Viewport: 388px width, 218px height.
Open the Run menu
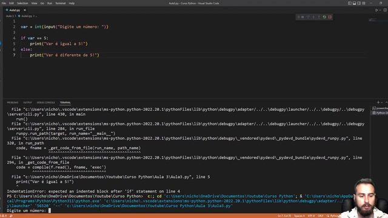pyautogui.click(x=50, y=3)
